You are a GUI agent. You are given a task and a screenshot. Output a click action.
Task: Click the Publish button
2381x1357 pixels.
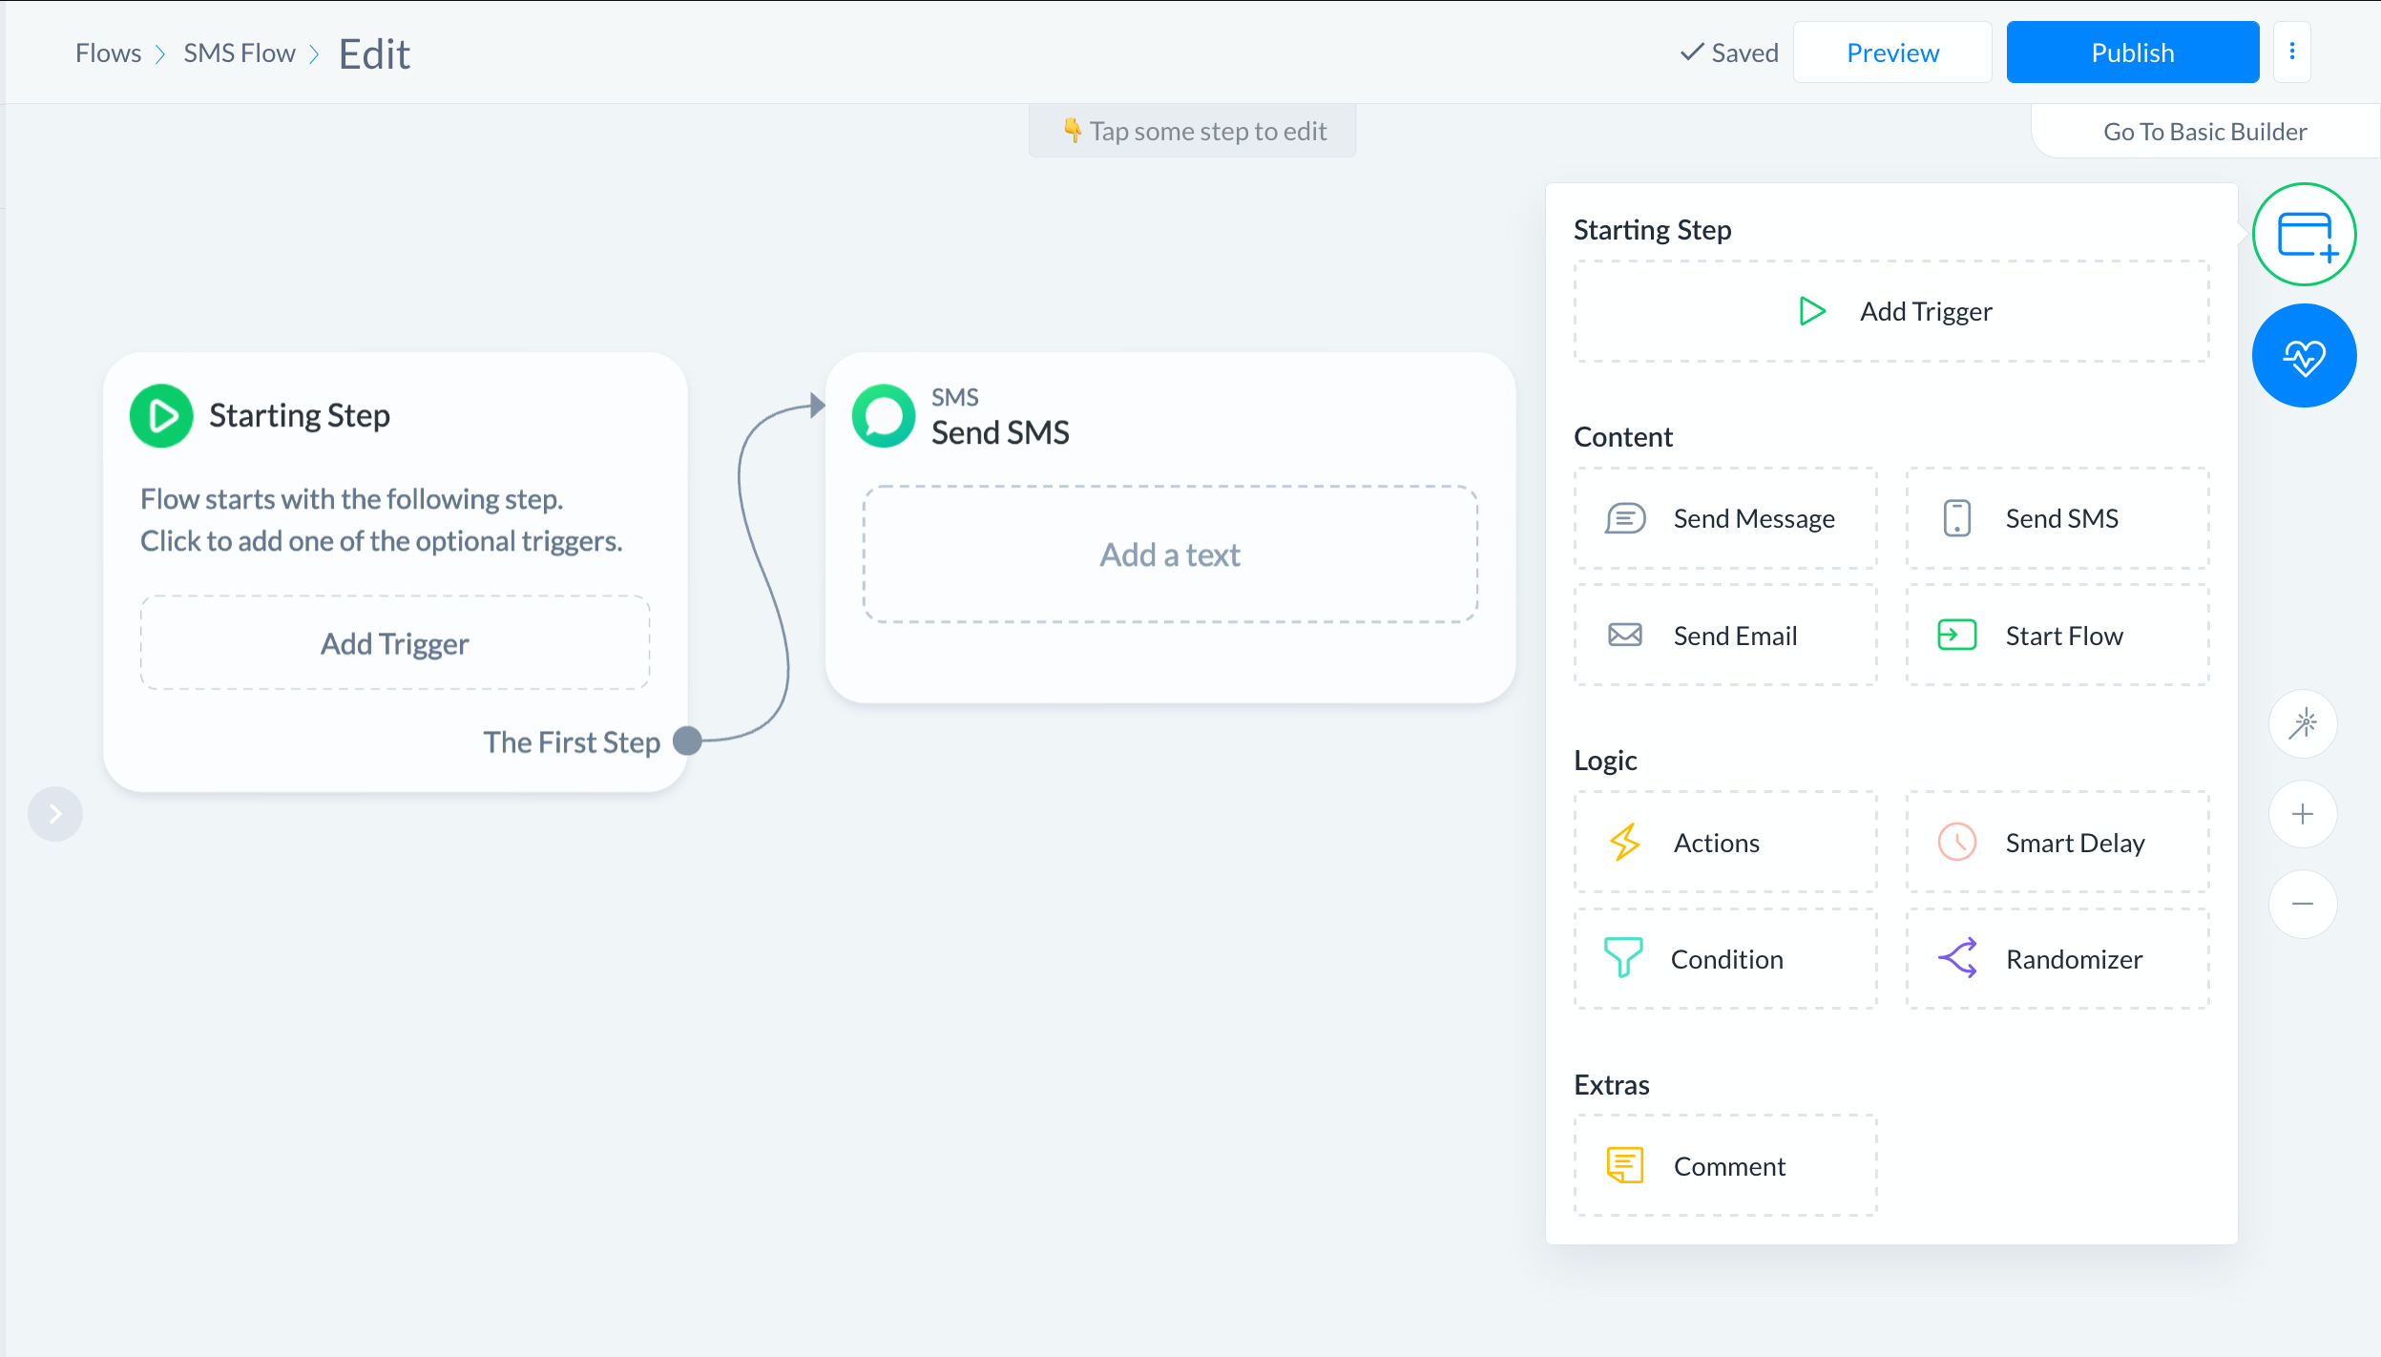click(2133, 52)
